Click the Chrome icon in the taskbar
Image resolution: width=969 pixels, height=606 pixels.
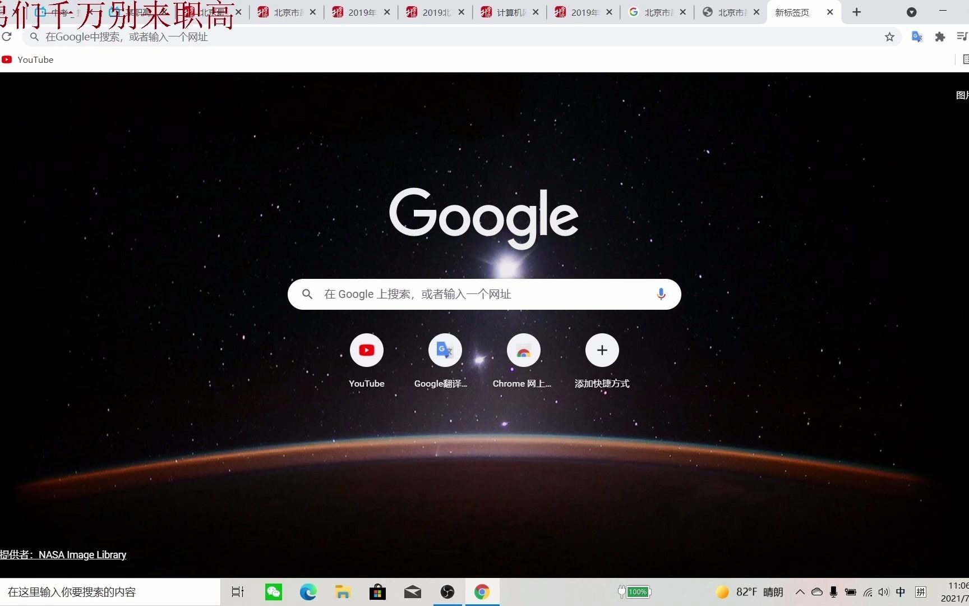(482, 592)
